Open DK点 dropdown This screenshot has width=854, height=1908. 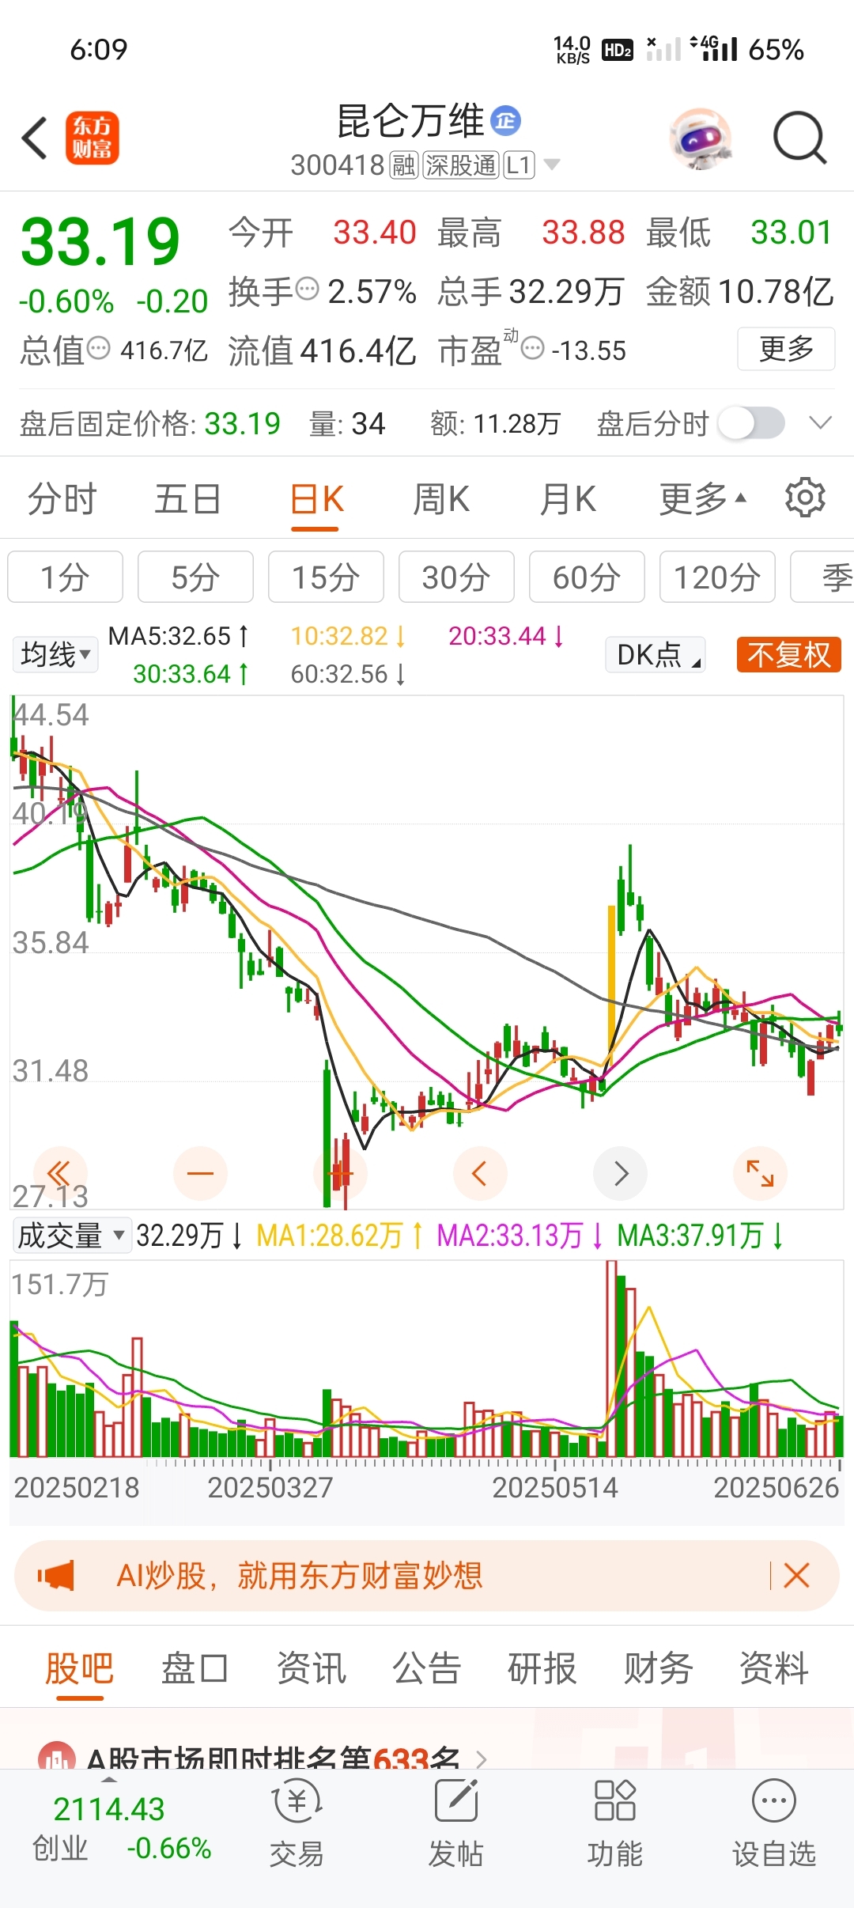tap(656, 655)
